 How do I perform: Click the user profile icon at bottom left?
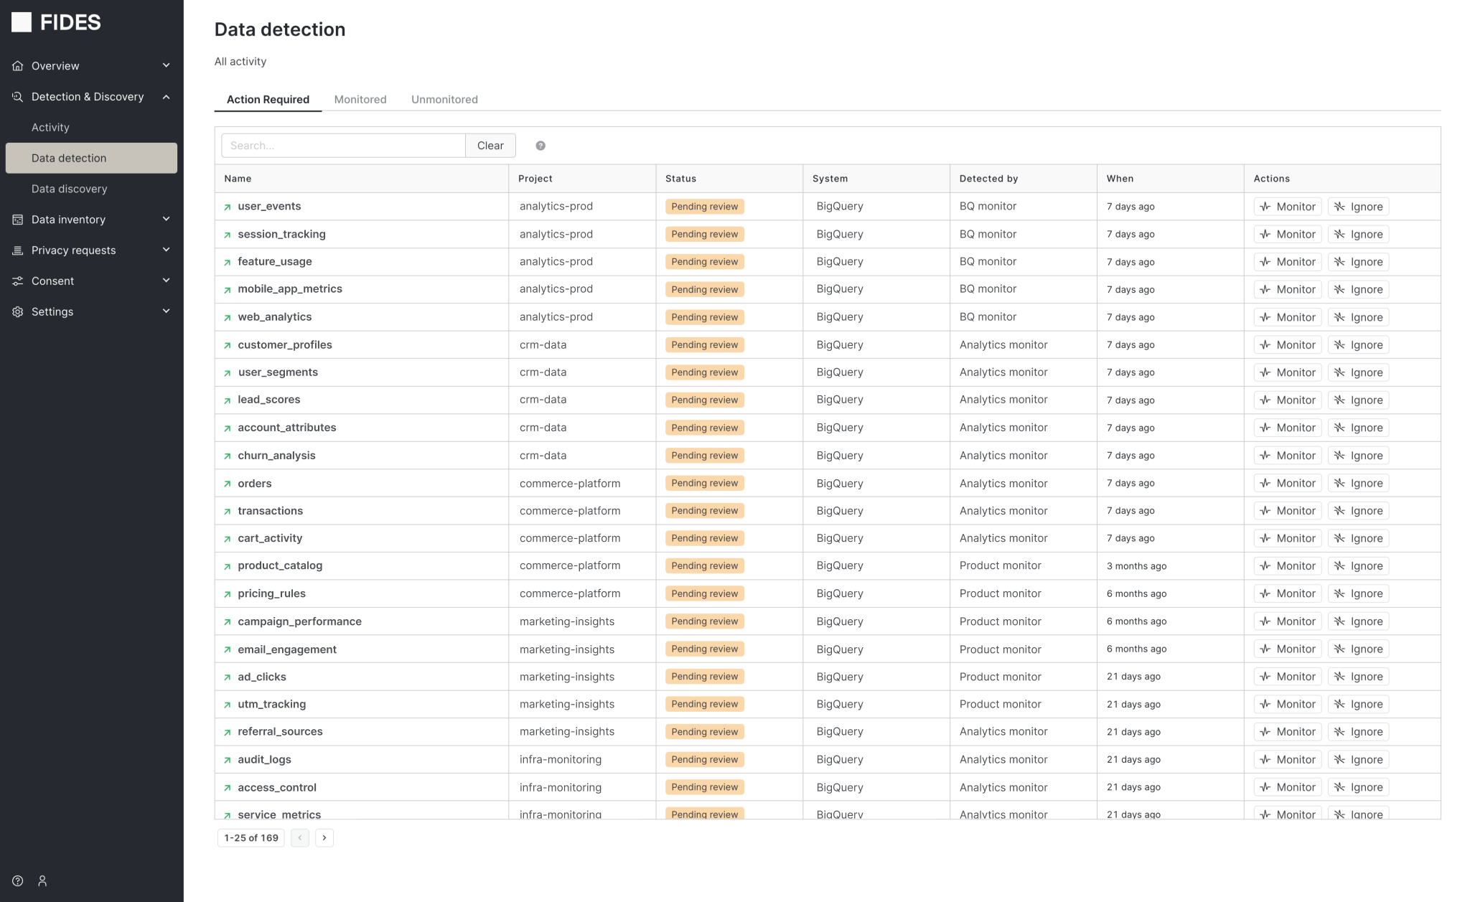(x=42, y=880)
